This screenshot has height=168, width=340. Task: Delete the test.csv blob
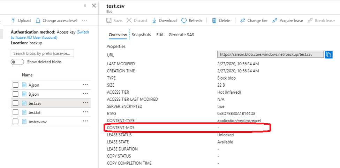(x=221, y=21)
